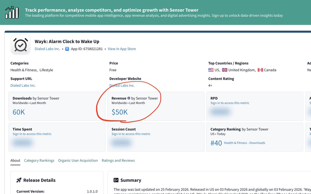
Task: Click the US flag icon
Action: tap(211, 70)
